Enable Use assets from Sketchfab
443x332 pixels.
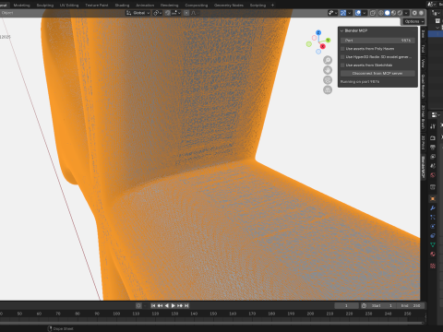coord(342,65)
